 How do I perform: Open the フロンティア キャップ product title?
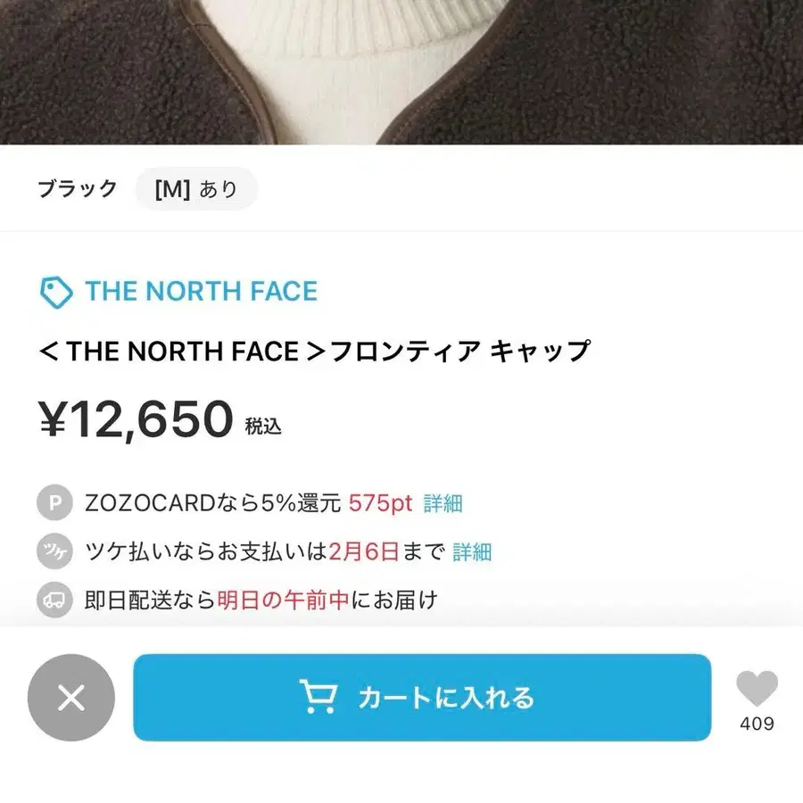coord(317,351)
